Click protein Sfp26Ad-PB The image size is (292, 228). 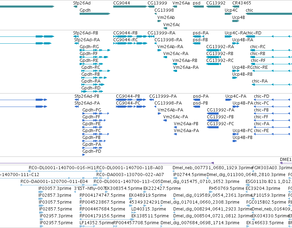pos(87,96)
